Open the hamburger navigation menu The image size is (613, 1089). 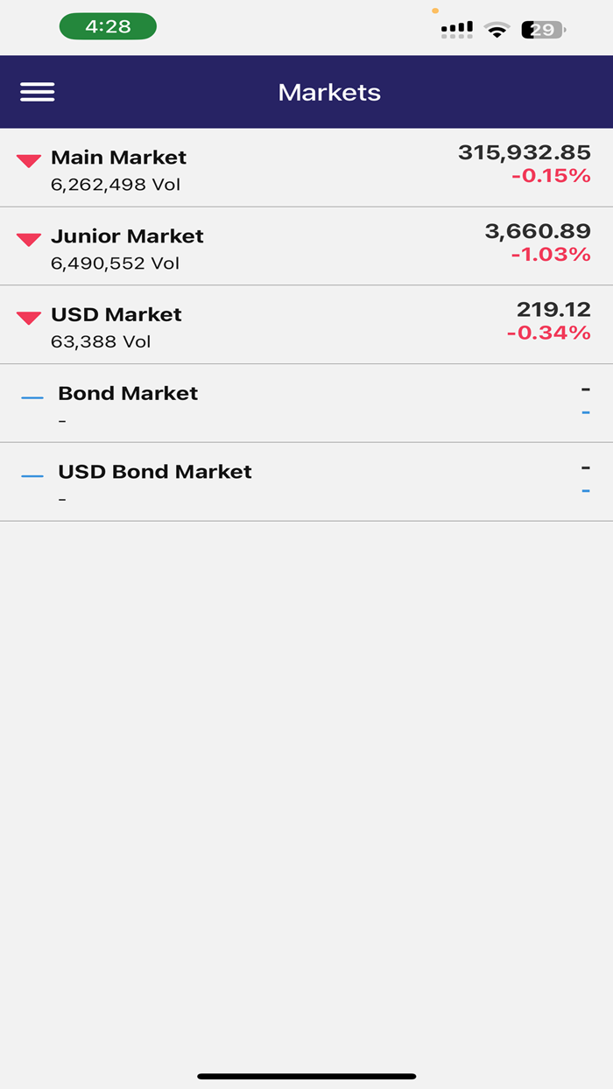[37, 91]
